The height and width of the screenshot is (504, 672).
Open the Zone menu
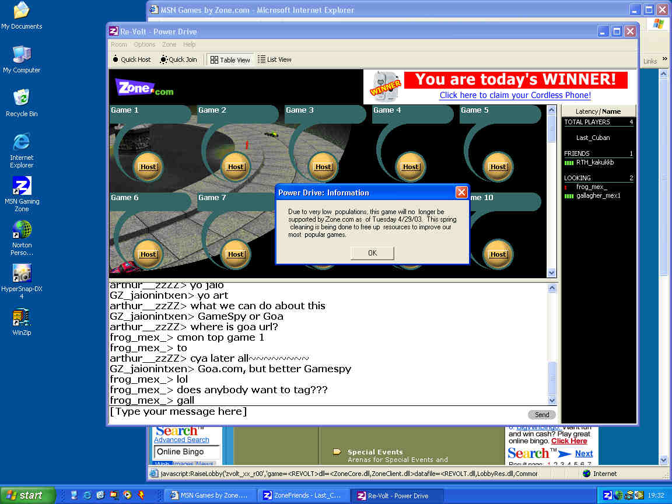[x=169, y=44]
